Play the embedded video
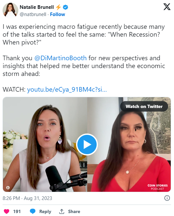Screen dimensions: 174x216 point(87,144)
